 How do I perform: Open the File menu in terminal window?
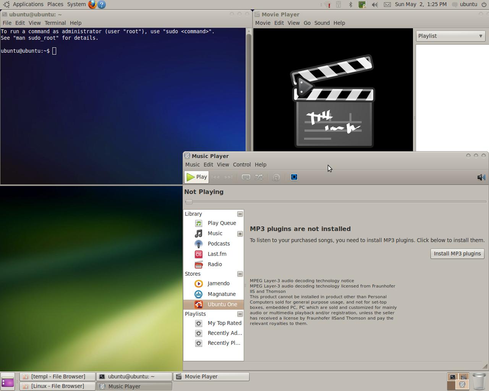(x=7, y=23)
